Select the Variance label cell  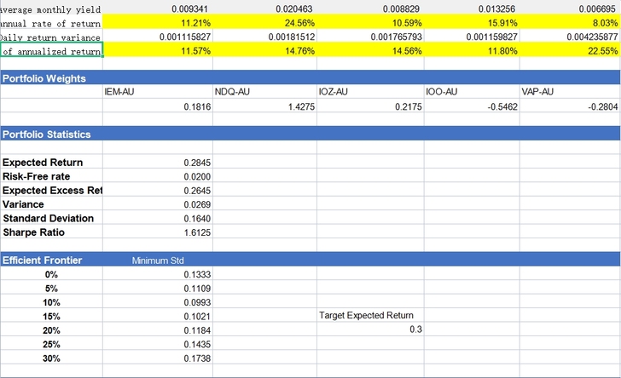point(51,204)
